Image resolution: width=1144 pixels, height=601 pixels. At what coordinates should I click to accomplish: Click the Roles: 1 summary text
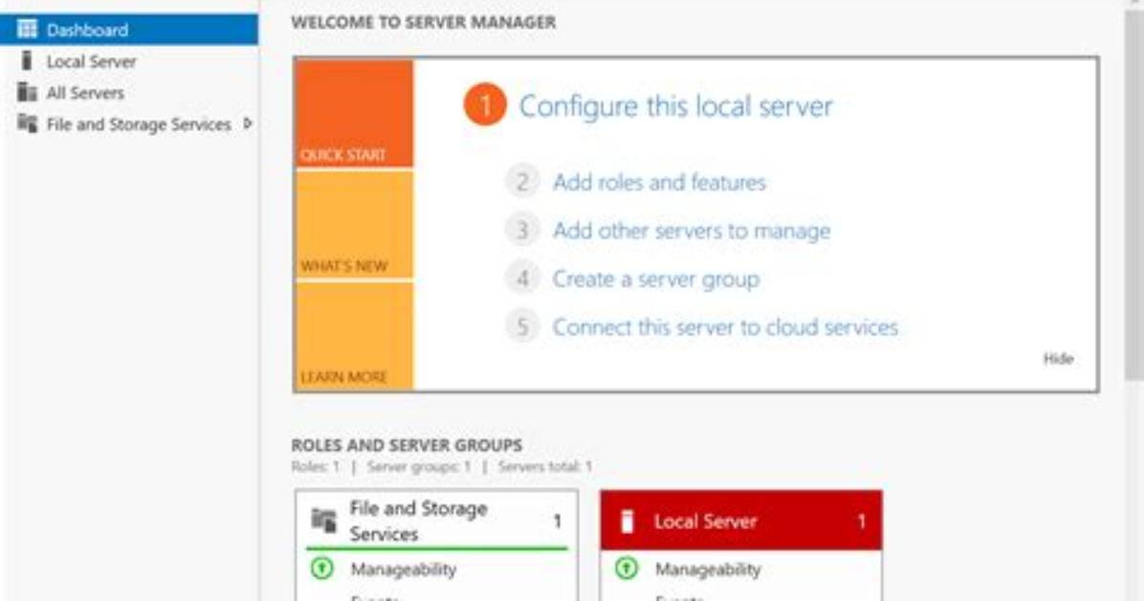click(x=316, y=467)
